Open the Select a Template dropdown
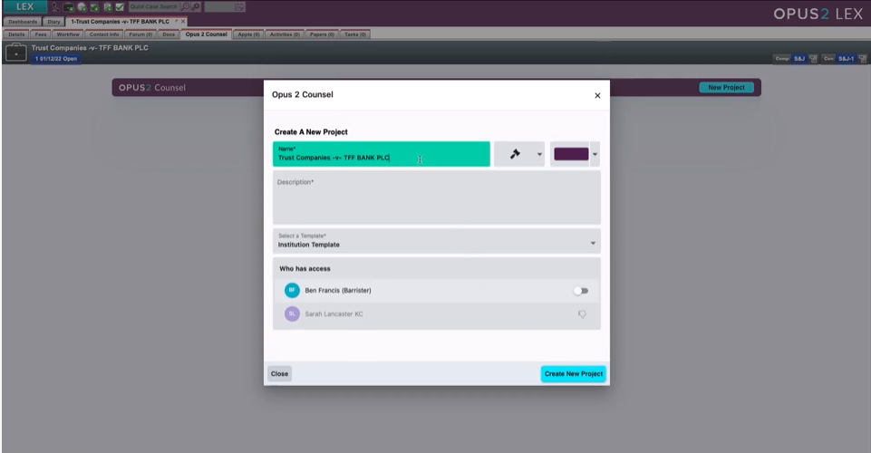Screen dimensions: 871x453 click(437, 241)
